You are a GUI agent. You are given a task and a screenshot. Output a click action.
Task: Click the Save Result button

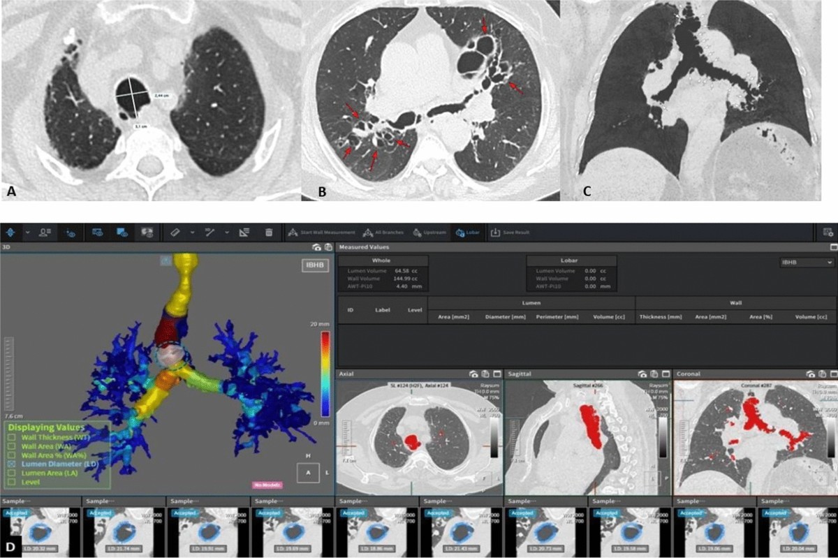(x=509, y=232)
